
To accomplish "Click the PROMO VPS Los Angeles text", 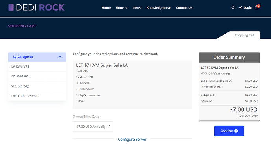I will click(x=216, y=73).
